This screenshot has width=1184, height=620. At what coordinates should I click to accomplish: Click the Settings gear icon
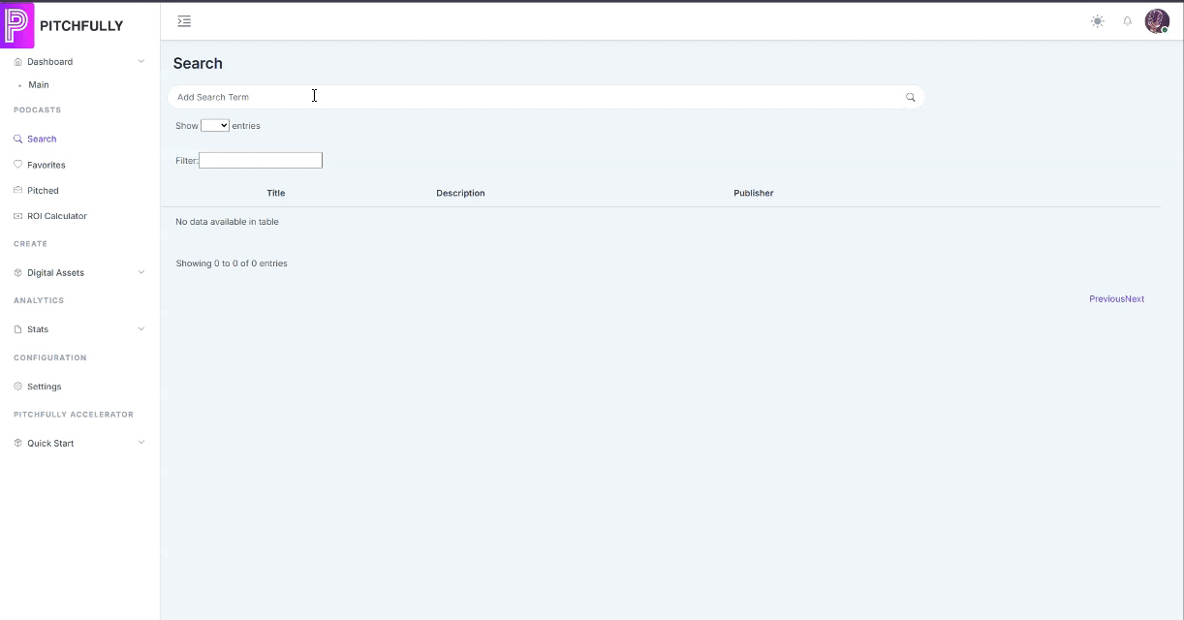click(17, 387)
